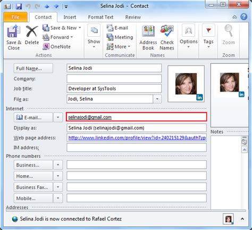Open Mobile phone type dropdown

point(58,198)
